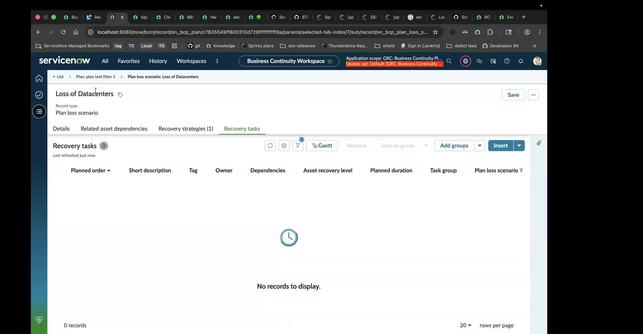
Task: Click the heartbeat monitor icon at sidebar bottom
Action: tap(39, 320)
